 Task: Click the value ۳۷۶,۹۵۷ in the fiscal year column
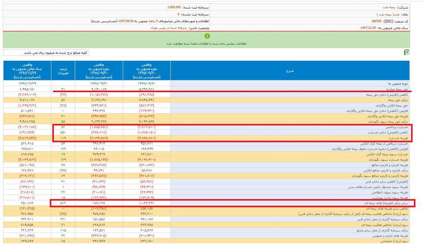(27, 214)
